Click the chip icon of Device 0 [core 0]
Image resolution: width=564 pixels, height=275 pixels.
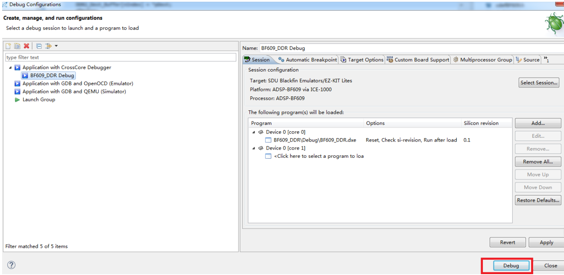pyautogui.click(x=261, y=132)
